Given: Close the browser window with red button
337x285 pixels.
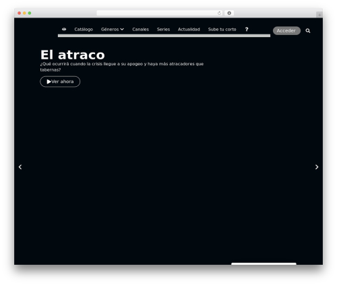Looking at the screenshot, I should (x=20, y=13).
